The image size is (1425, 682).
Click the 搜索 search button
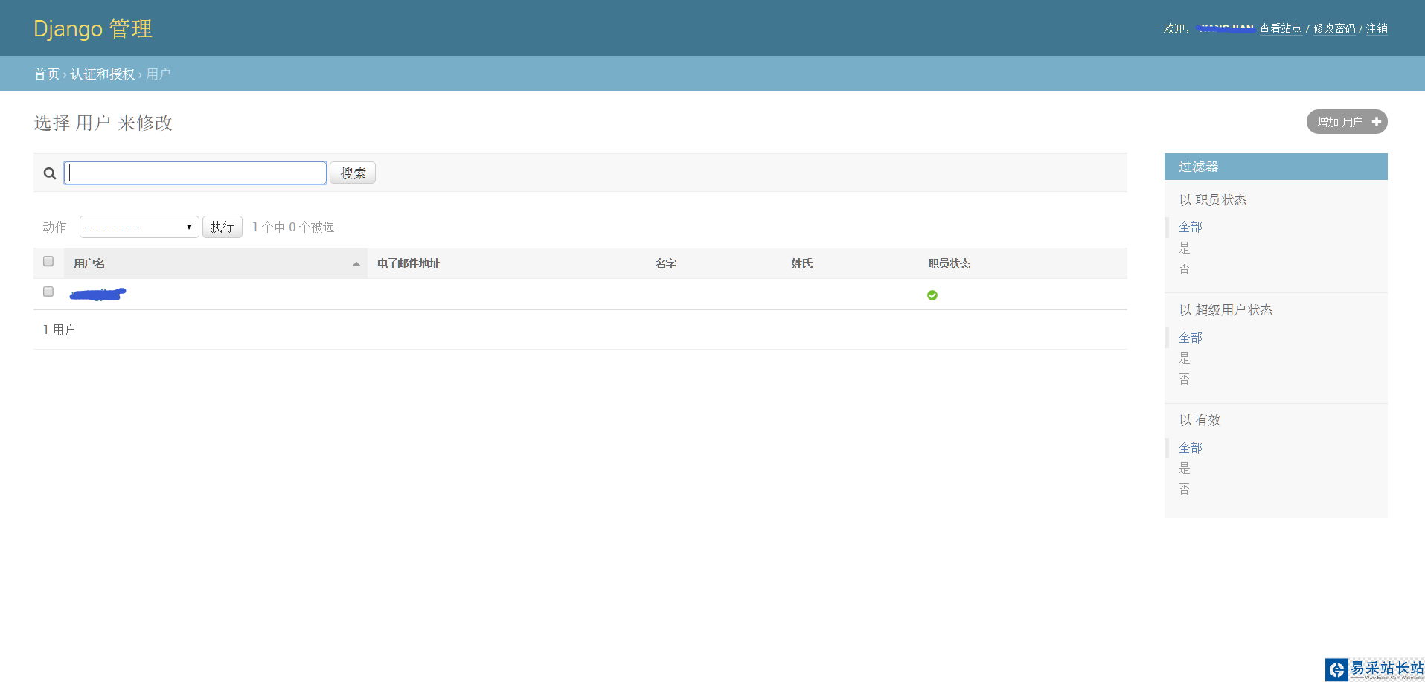click(353, 173)
